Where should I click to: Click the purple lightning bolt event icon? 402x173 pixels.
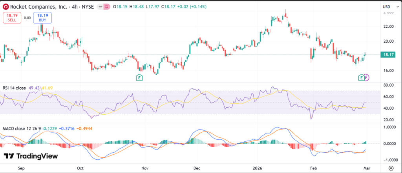(367, 78)
